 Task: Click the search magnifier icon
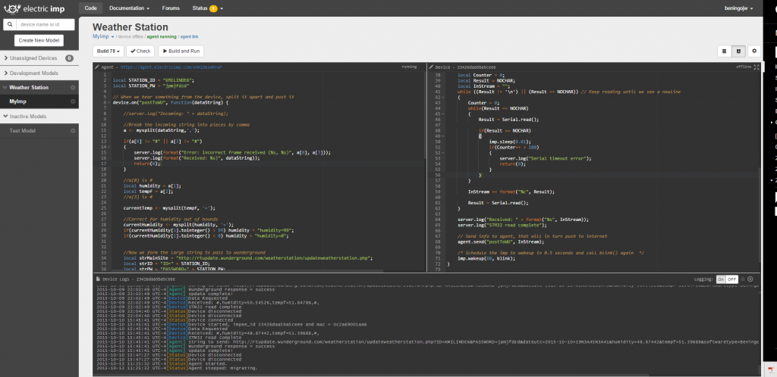pos(11,25)
